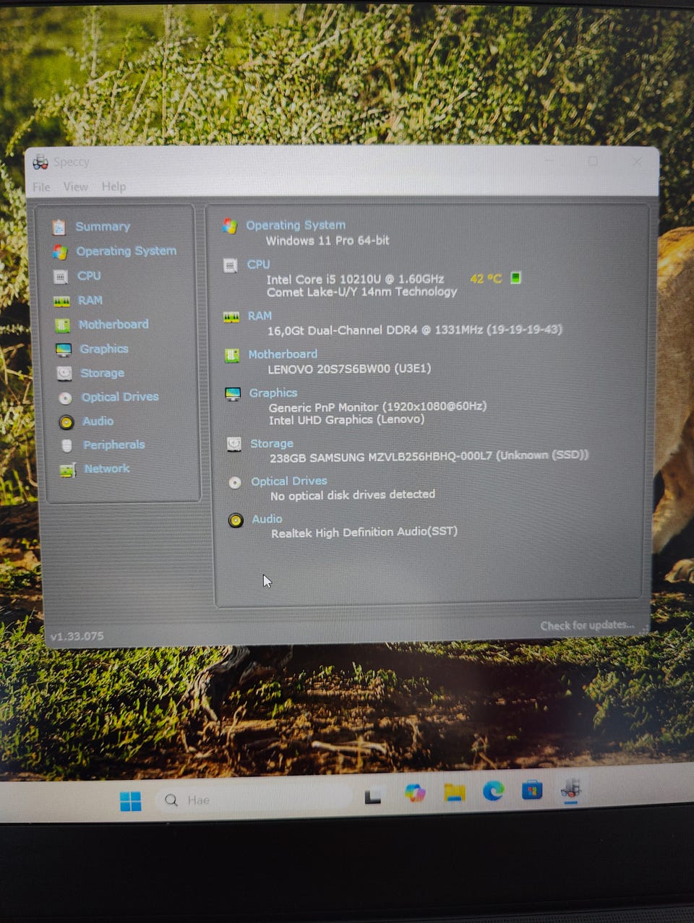The height and width of the screenshot is (923, 694).
Task: Click the RAM module sidebar icon
Action: 61,301
